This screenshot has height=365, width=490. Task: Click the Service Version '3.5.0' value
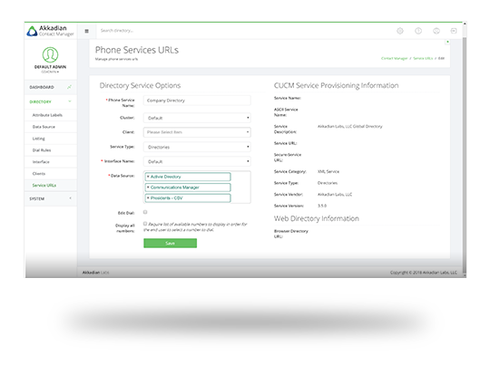[x=322, y=206]
